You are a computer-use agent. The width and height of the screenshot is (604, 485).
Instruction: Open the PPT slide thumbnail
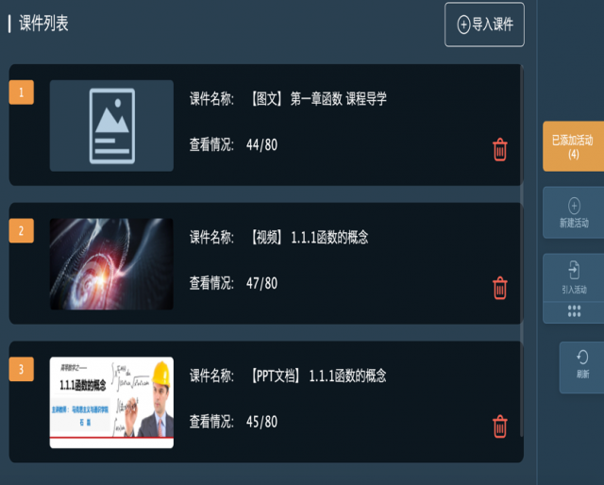(x=111, y=403)
